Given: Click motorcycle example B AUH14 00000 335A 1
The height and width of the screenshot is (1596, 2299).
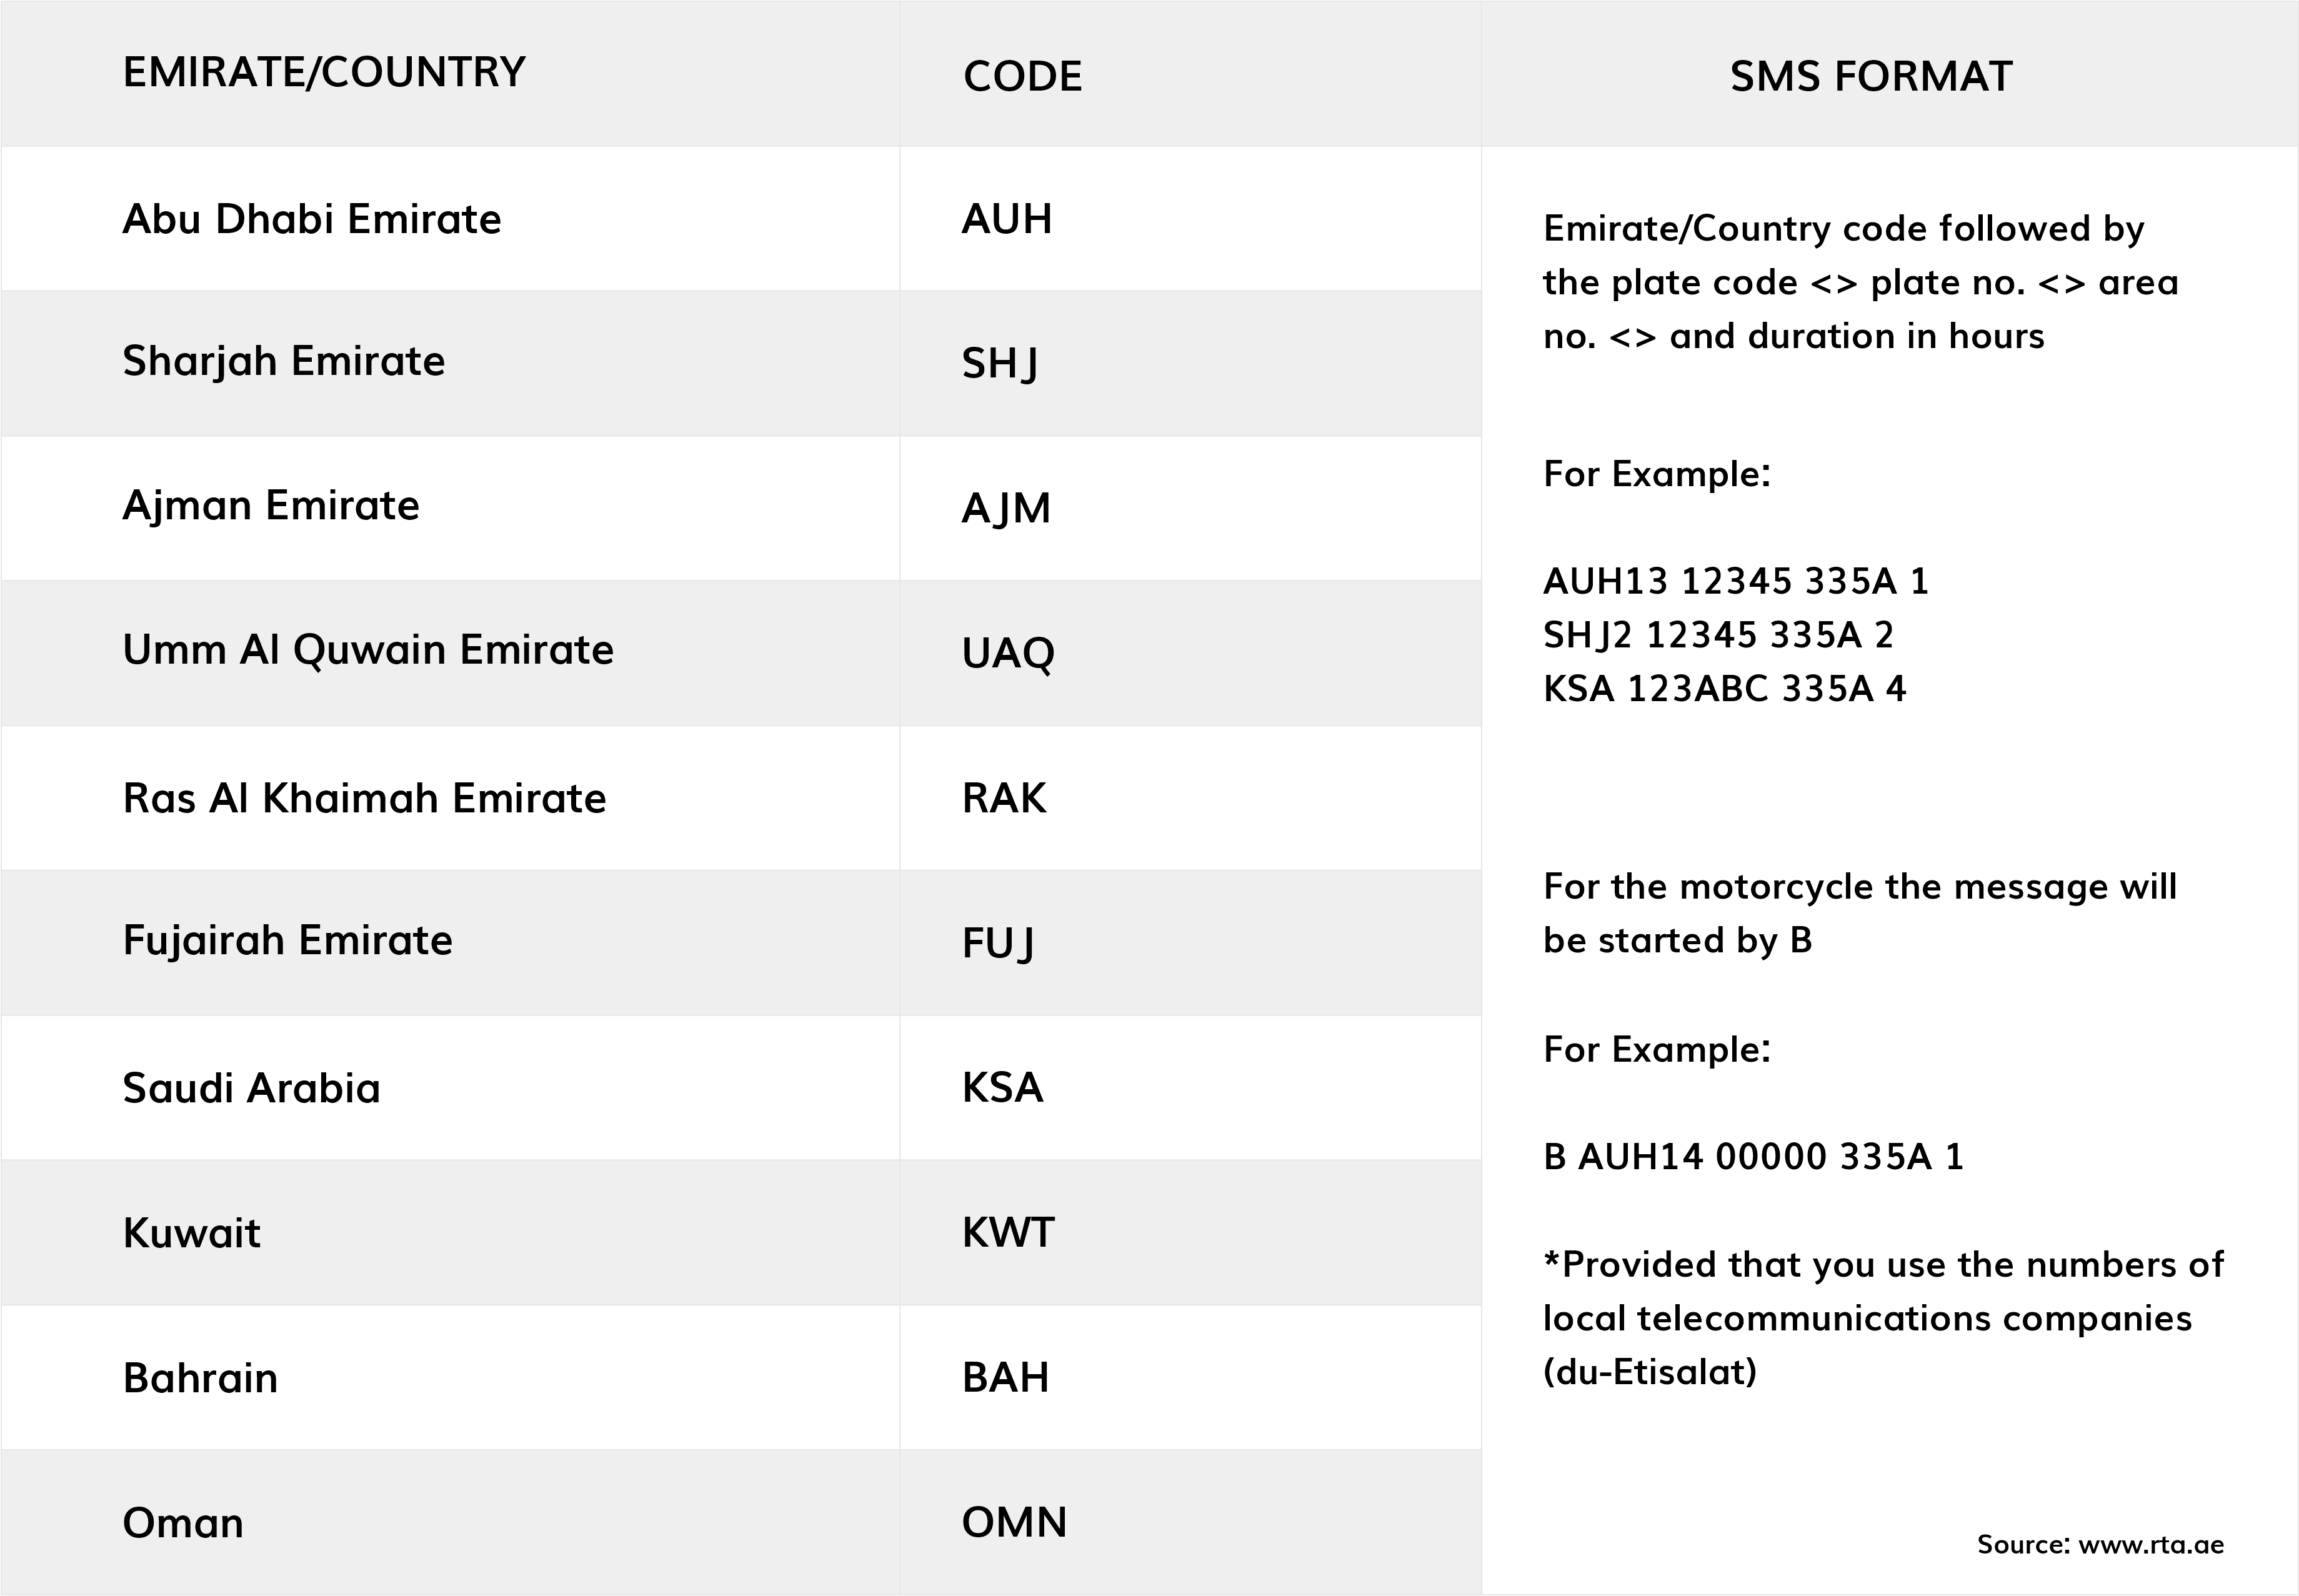Looking at the screenshot, I should click(x=1753, y=1157).
